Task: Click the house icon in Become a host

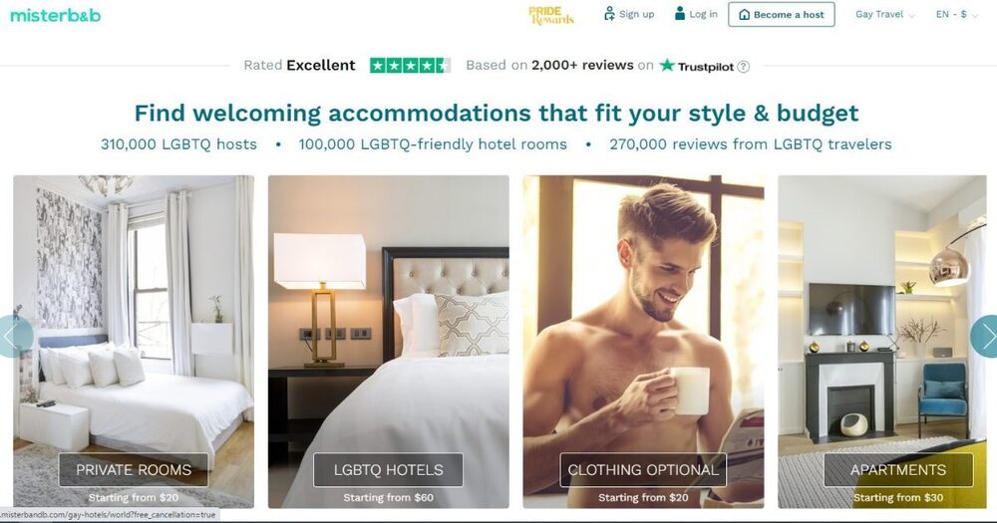Action: (x=744, y=14)
